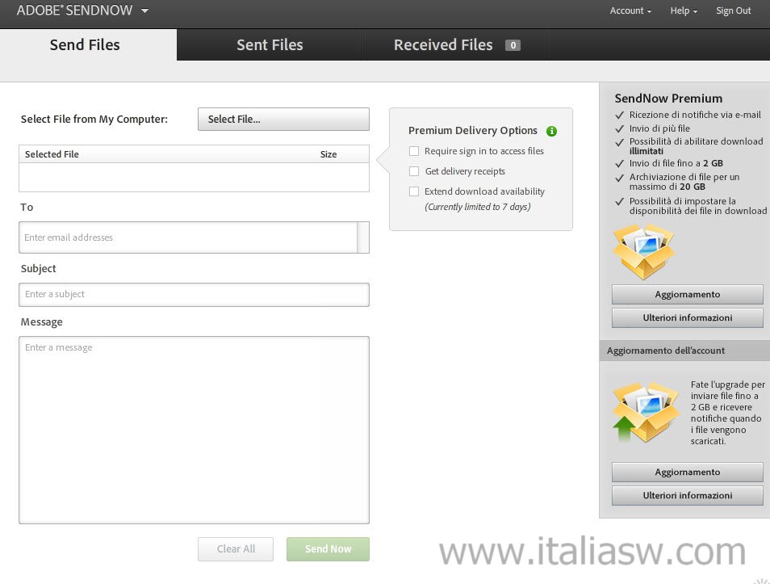Open the Adobe SendNow dropdown arrow
Screen dimensions: 770x584
pyautogui.click(x=144, y=11)
